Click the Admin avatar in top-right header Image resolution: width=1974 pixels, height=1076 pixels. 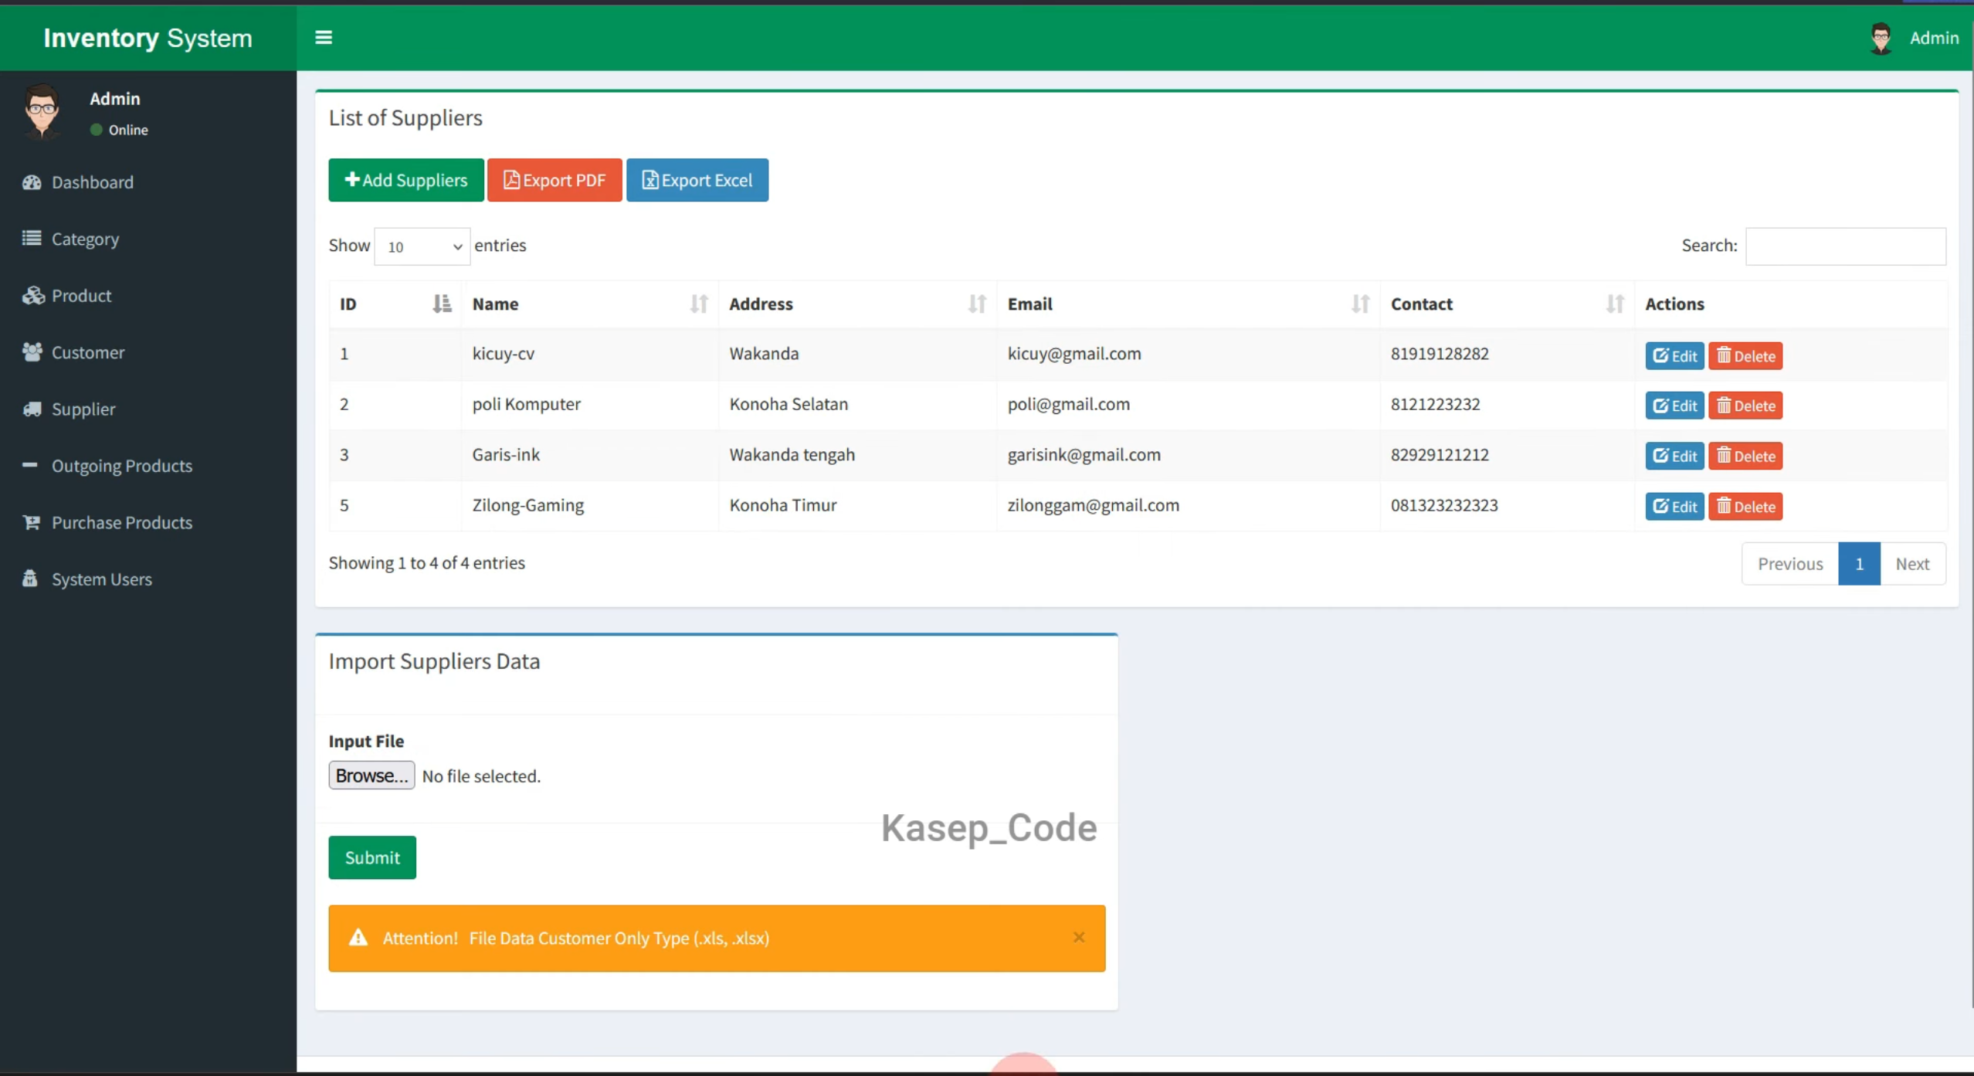pyautogui.click(x=1881, y=38)
